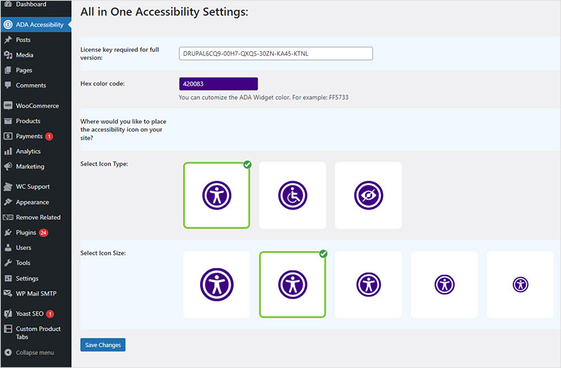Viewport: 561px width, 368px height.
Task: Choose the smallest icon size option
Action: pyautogui.click(x=520, y=285)
